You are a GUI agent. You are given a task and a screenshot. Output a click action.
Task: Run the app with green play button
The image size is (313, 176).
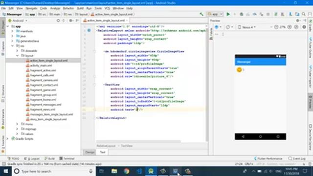[228, 14]
